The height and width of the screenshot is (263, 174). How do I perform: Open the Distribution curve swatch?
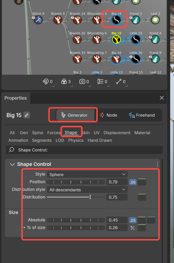tap(142, 197)
